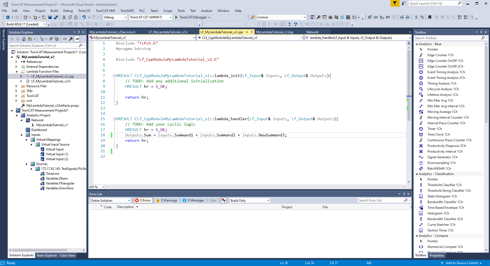Select Virtual Input (2) tree item
Screen dimensions: 490x266
(x=57, y=159)
